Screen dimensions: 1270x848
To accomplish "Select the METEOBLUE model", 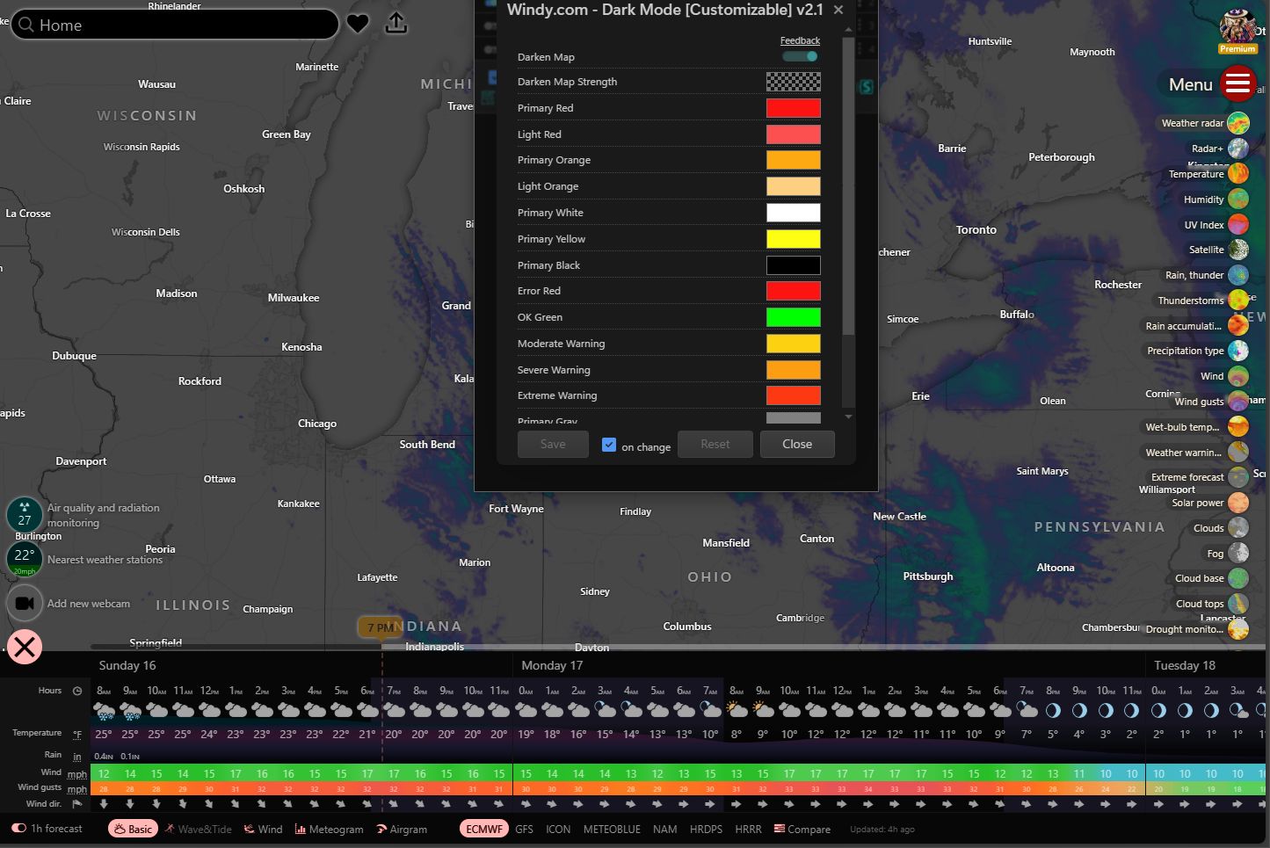I will (612, 829).
